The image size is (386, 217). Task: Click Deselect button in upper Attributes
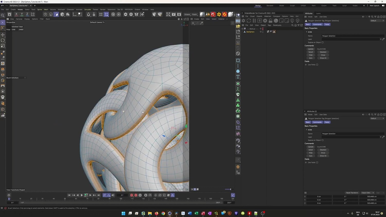pyautogui.click(x=323, y=52)
